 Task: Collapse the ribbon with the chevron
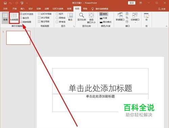pyautogui.click(x=166, y=26)
